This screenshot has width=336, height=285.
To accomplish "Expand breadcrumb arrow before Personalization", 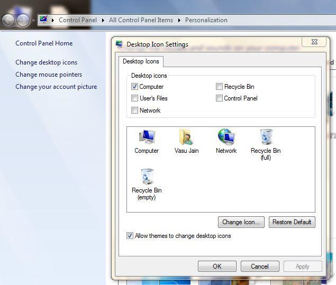I will (179, 20).
